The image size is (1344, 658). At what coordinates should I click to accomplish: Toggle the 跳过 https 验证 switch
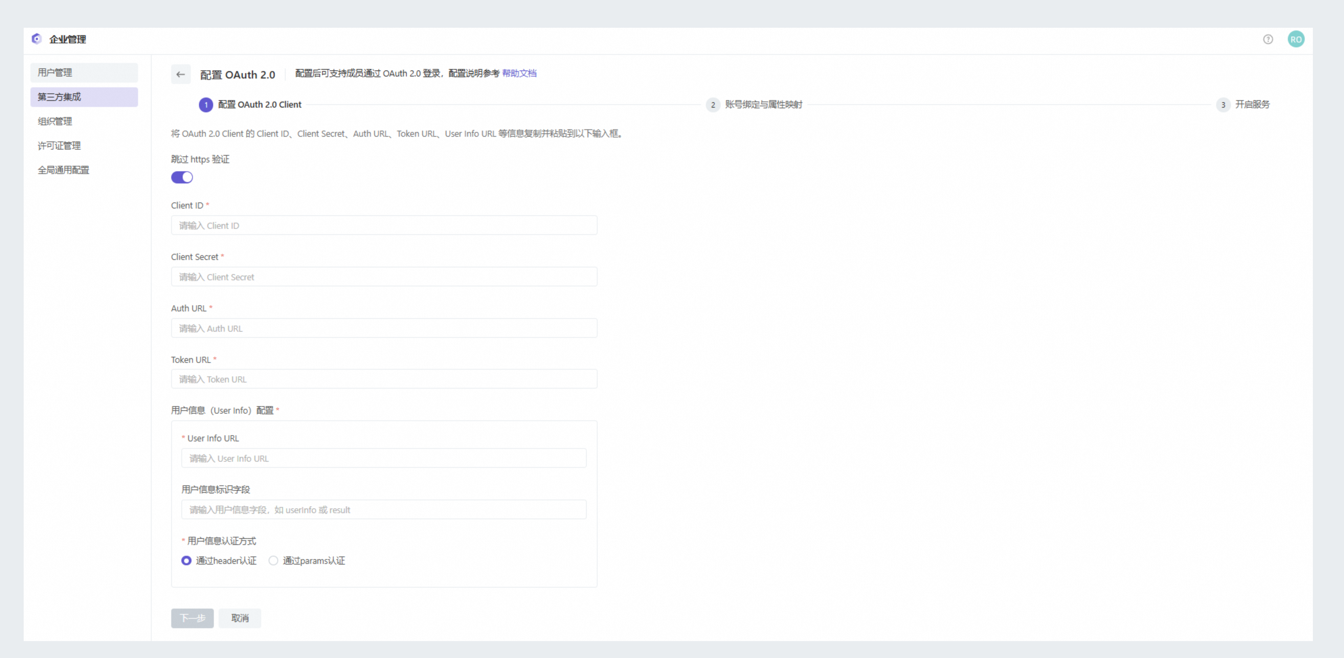click(x=182, y=177)
